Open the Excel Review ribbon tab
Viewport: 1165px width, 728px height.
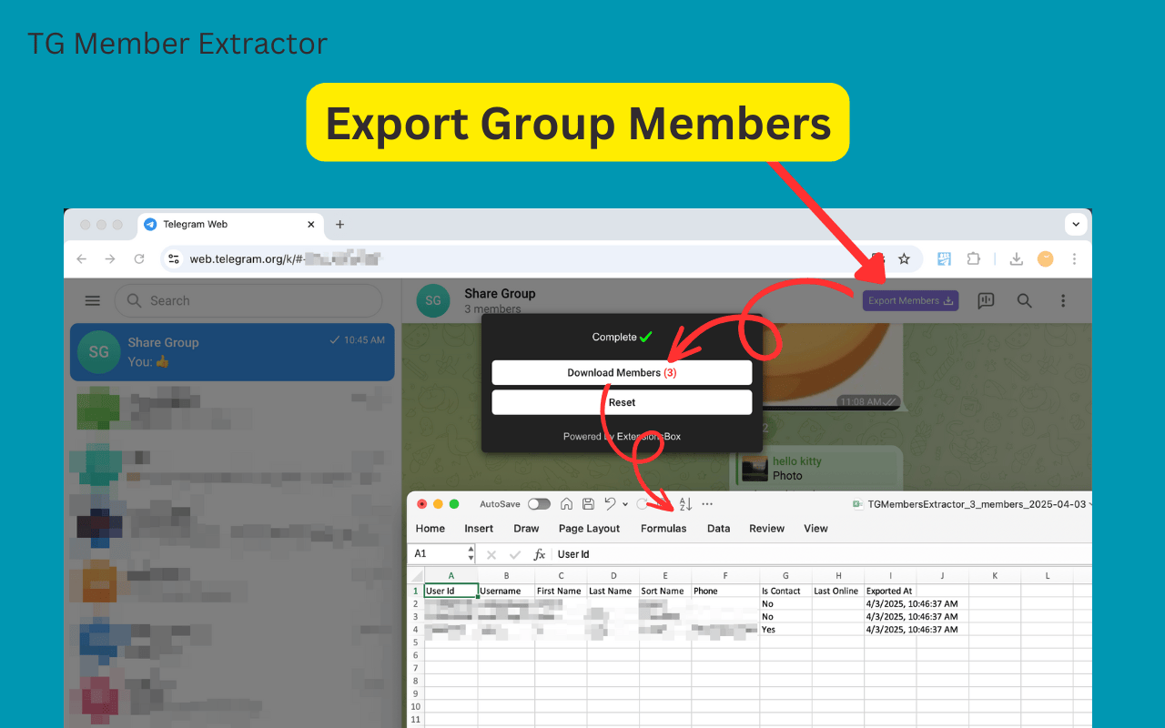coord(766,529)
